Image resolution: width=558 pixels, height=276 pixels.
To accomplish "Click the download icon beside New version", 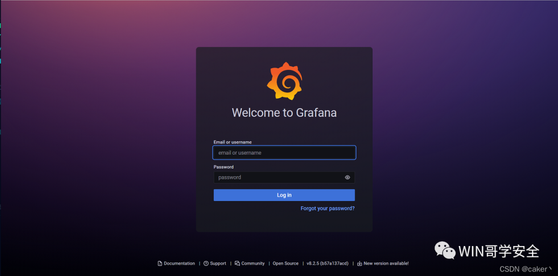I will pos(360,264).
